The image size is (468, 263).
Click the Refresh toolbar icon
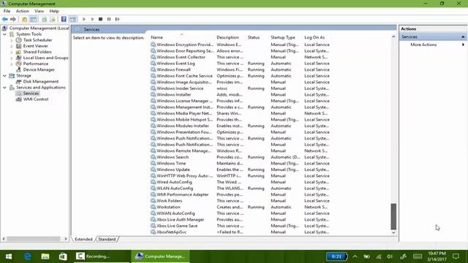click(x=44, y=19)
